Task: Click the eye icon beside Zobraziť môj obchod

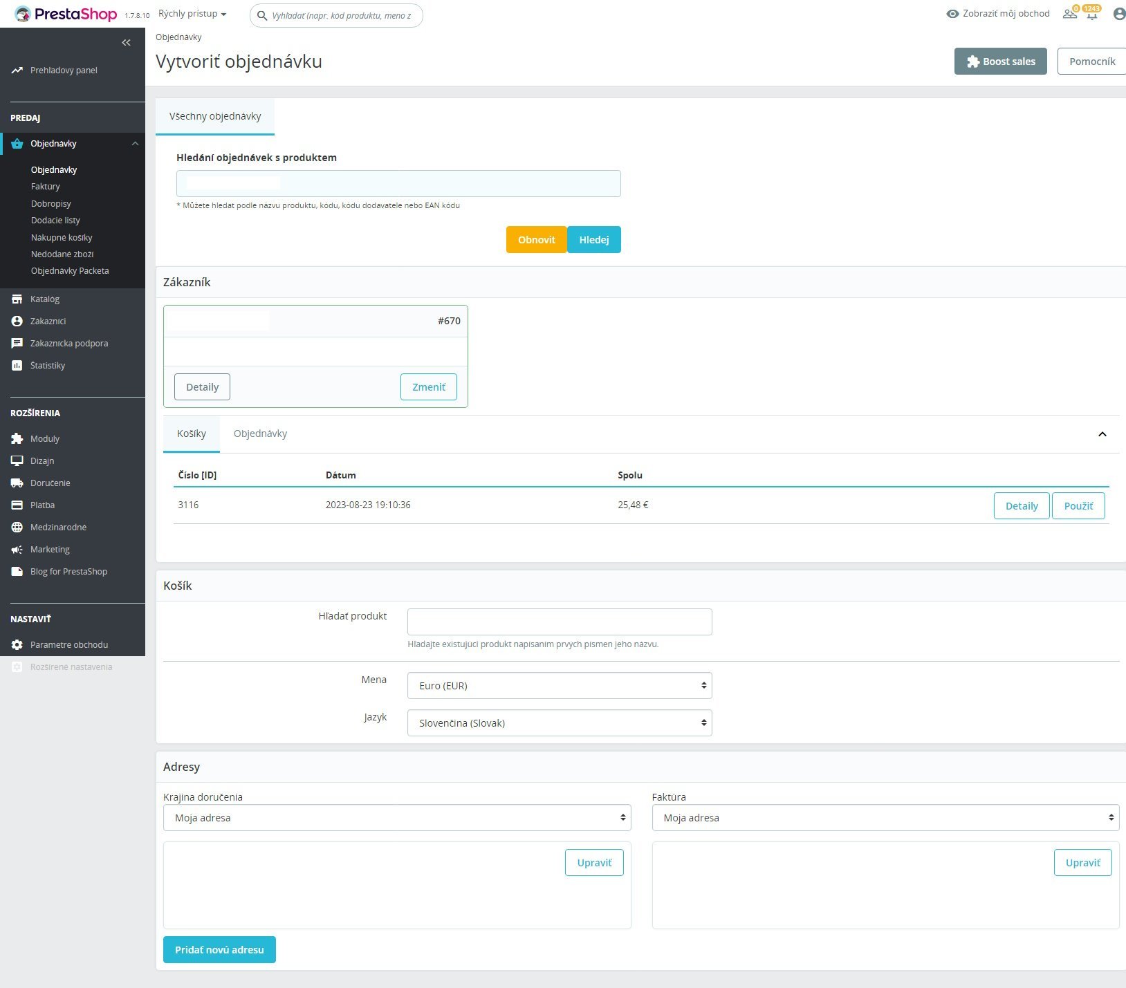Action: [952, 14]
